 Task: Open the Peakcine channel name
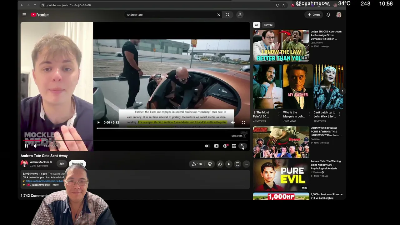[315, 139]
